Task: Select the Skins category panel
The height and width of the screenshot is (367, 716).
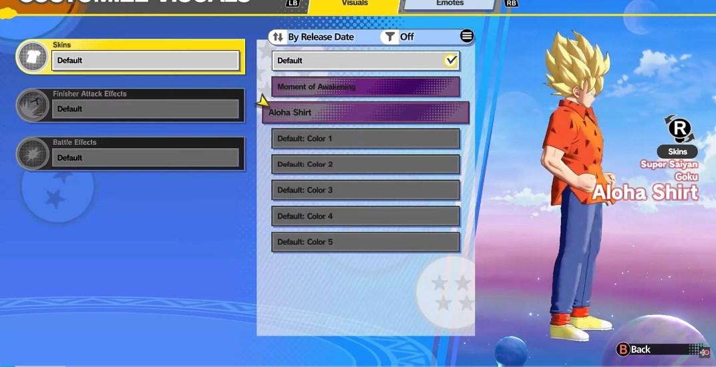Action: [131, 57]
